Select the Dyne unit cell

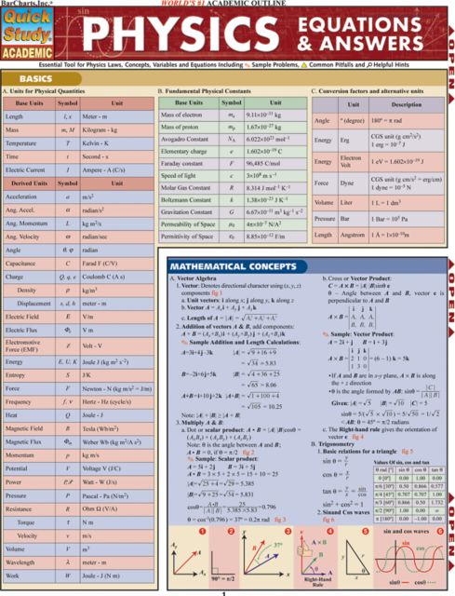coord(354,183)
